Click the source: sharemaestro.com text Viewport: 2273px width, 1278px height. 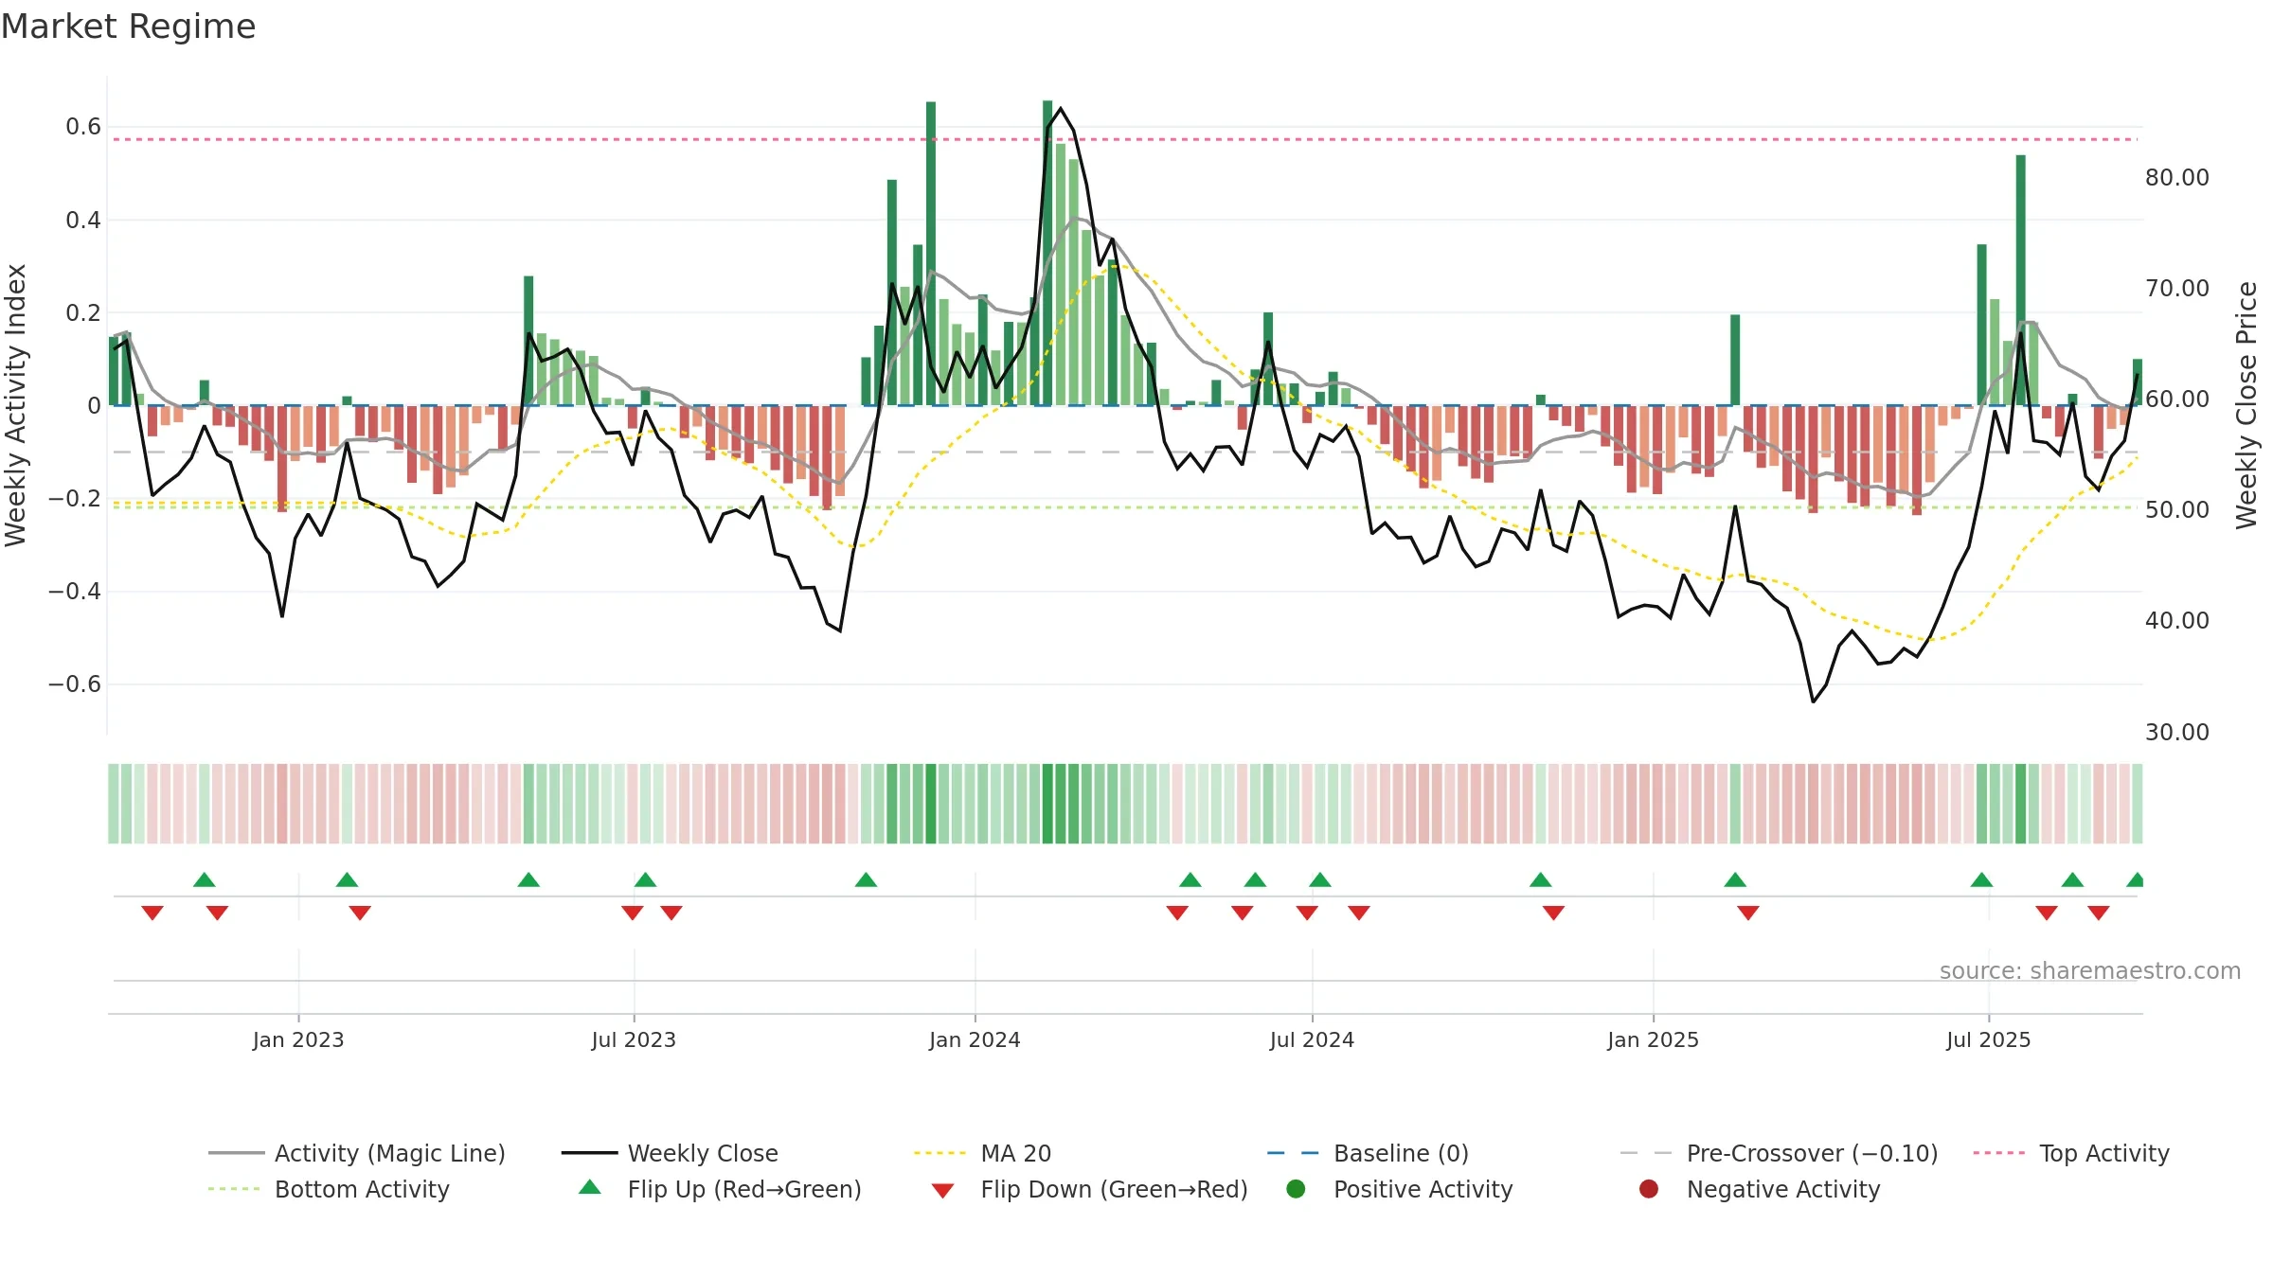coord(2090,970)
